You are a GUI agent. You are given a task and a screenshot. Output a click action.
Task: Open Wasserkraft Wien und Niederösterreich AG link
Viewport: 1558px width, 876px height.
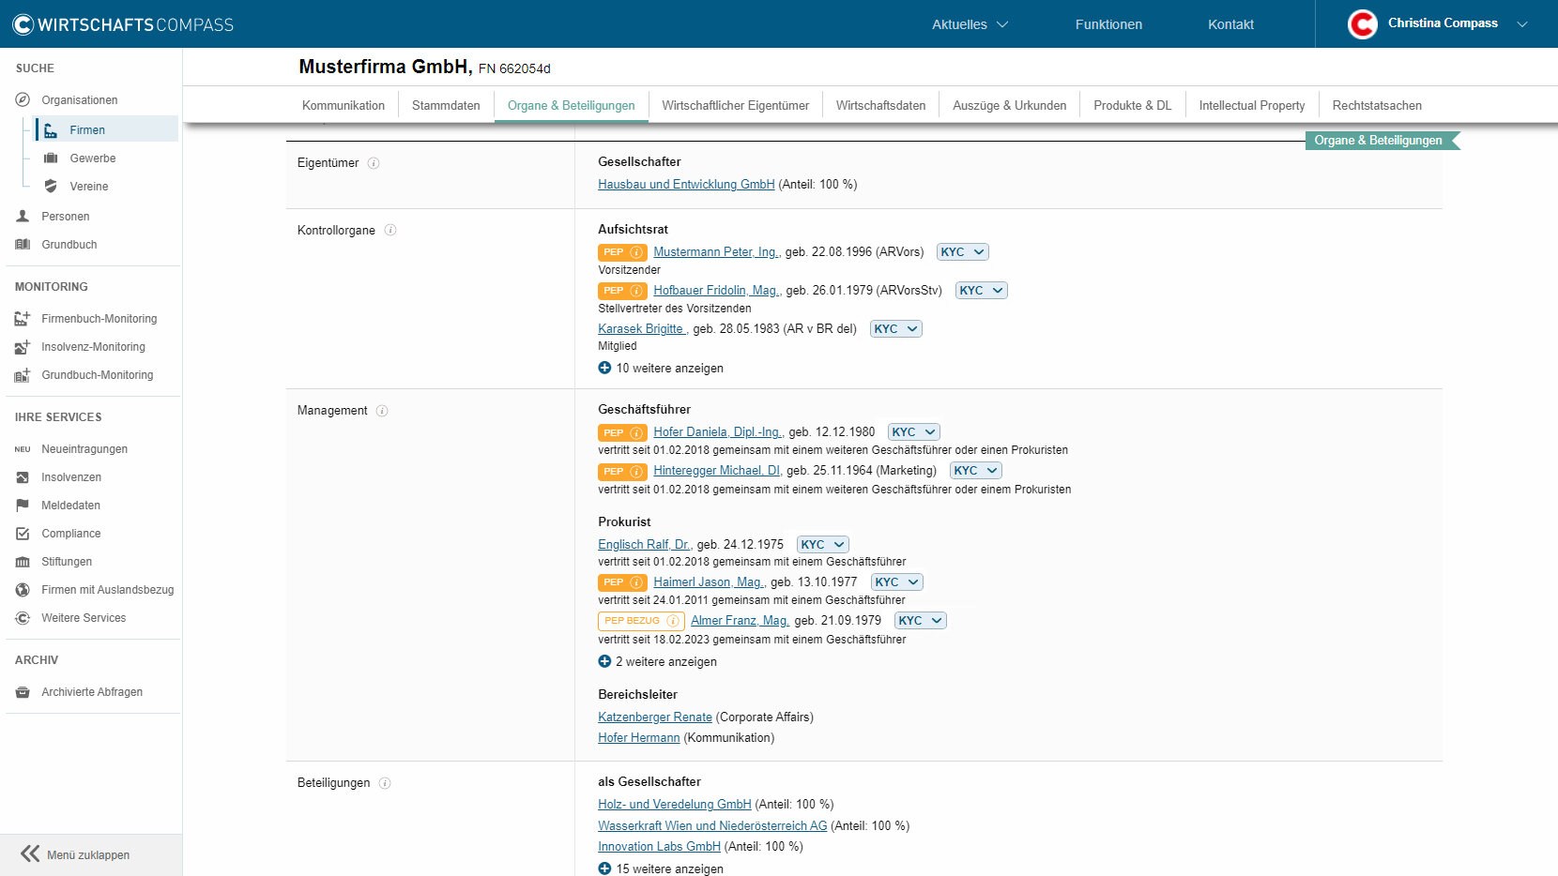click(712, 826)
